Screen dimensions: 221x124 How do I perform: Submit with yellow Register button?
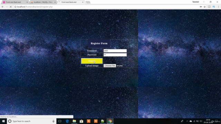tap(92, 61)
